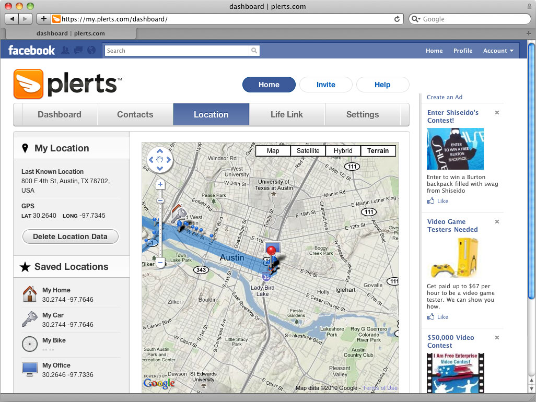The width and height of the screenshot is (536, 402).
Task: Click the scrollbar down arrow
Action: coord(531,388)
